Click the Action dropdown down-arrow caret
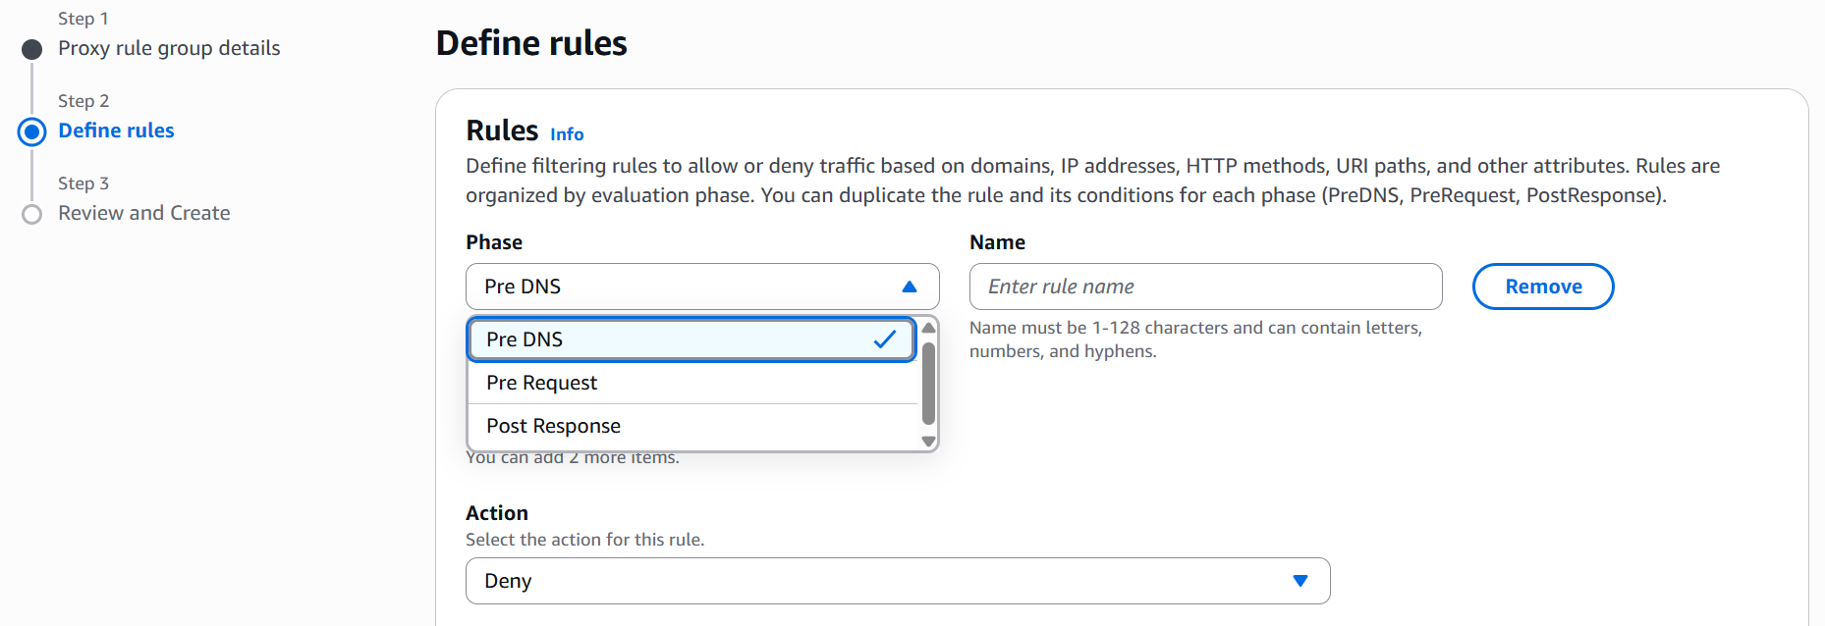The width and height of the screenshot is (1825, 626). [1300, 581]
